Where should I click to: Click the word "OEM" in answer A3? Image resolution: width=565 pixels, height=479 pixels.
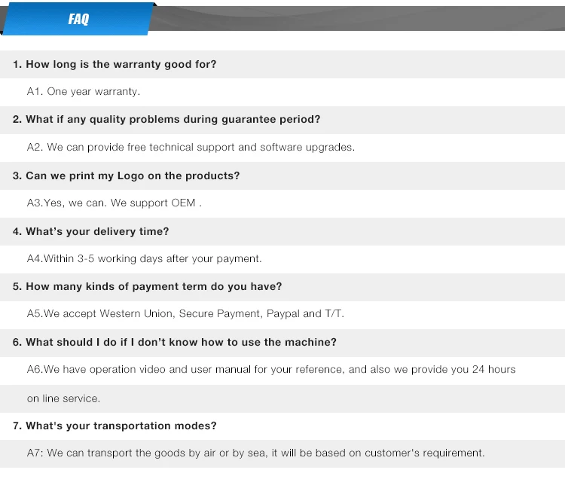click(x=183, y=203)
